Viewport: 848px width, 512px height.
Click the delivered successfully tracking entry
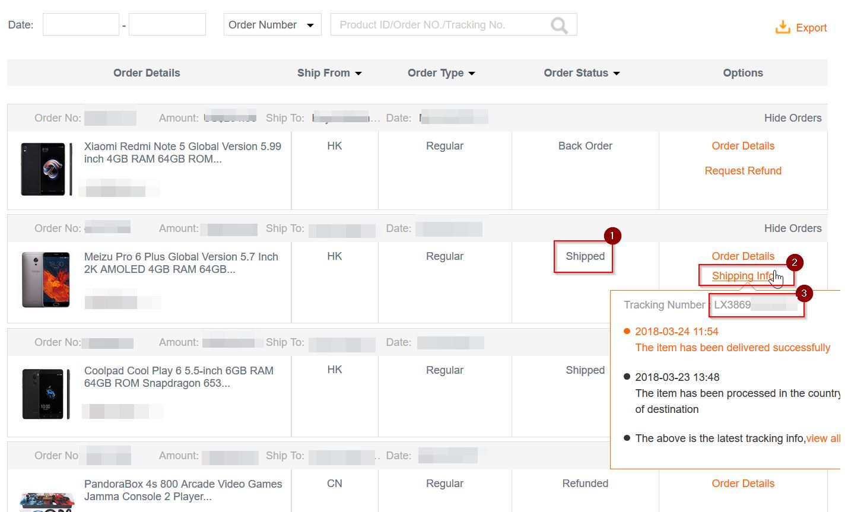733,348
